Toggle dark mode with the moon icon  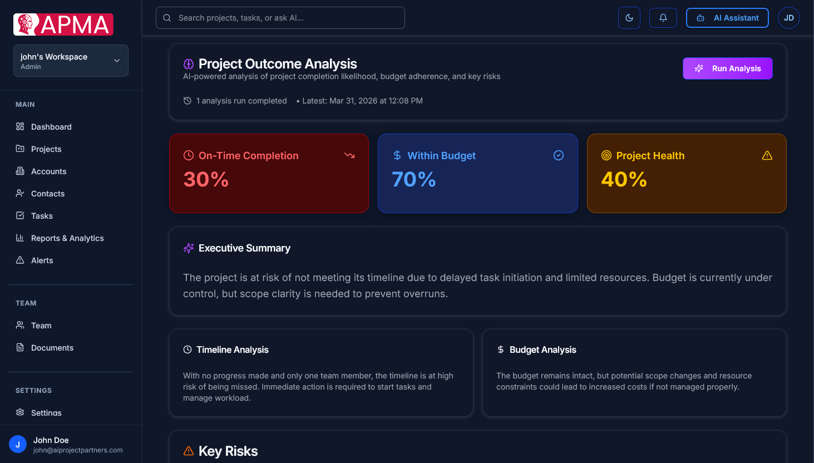pos(629,17)
